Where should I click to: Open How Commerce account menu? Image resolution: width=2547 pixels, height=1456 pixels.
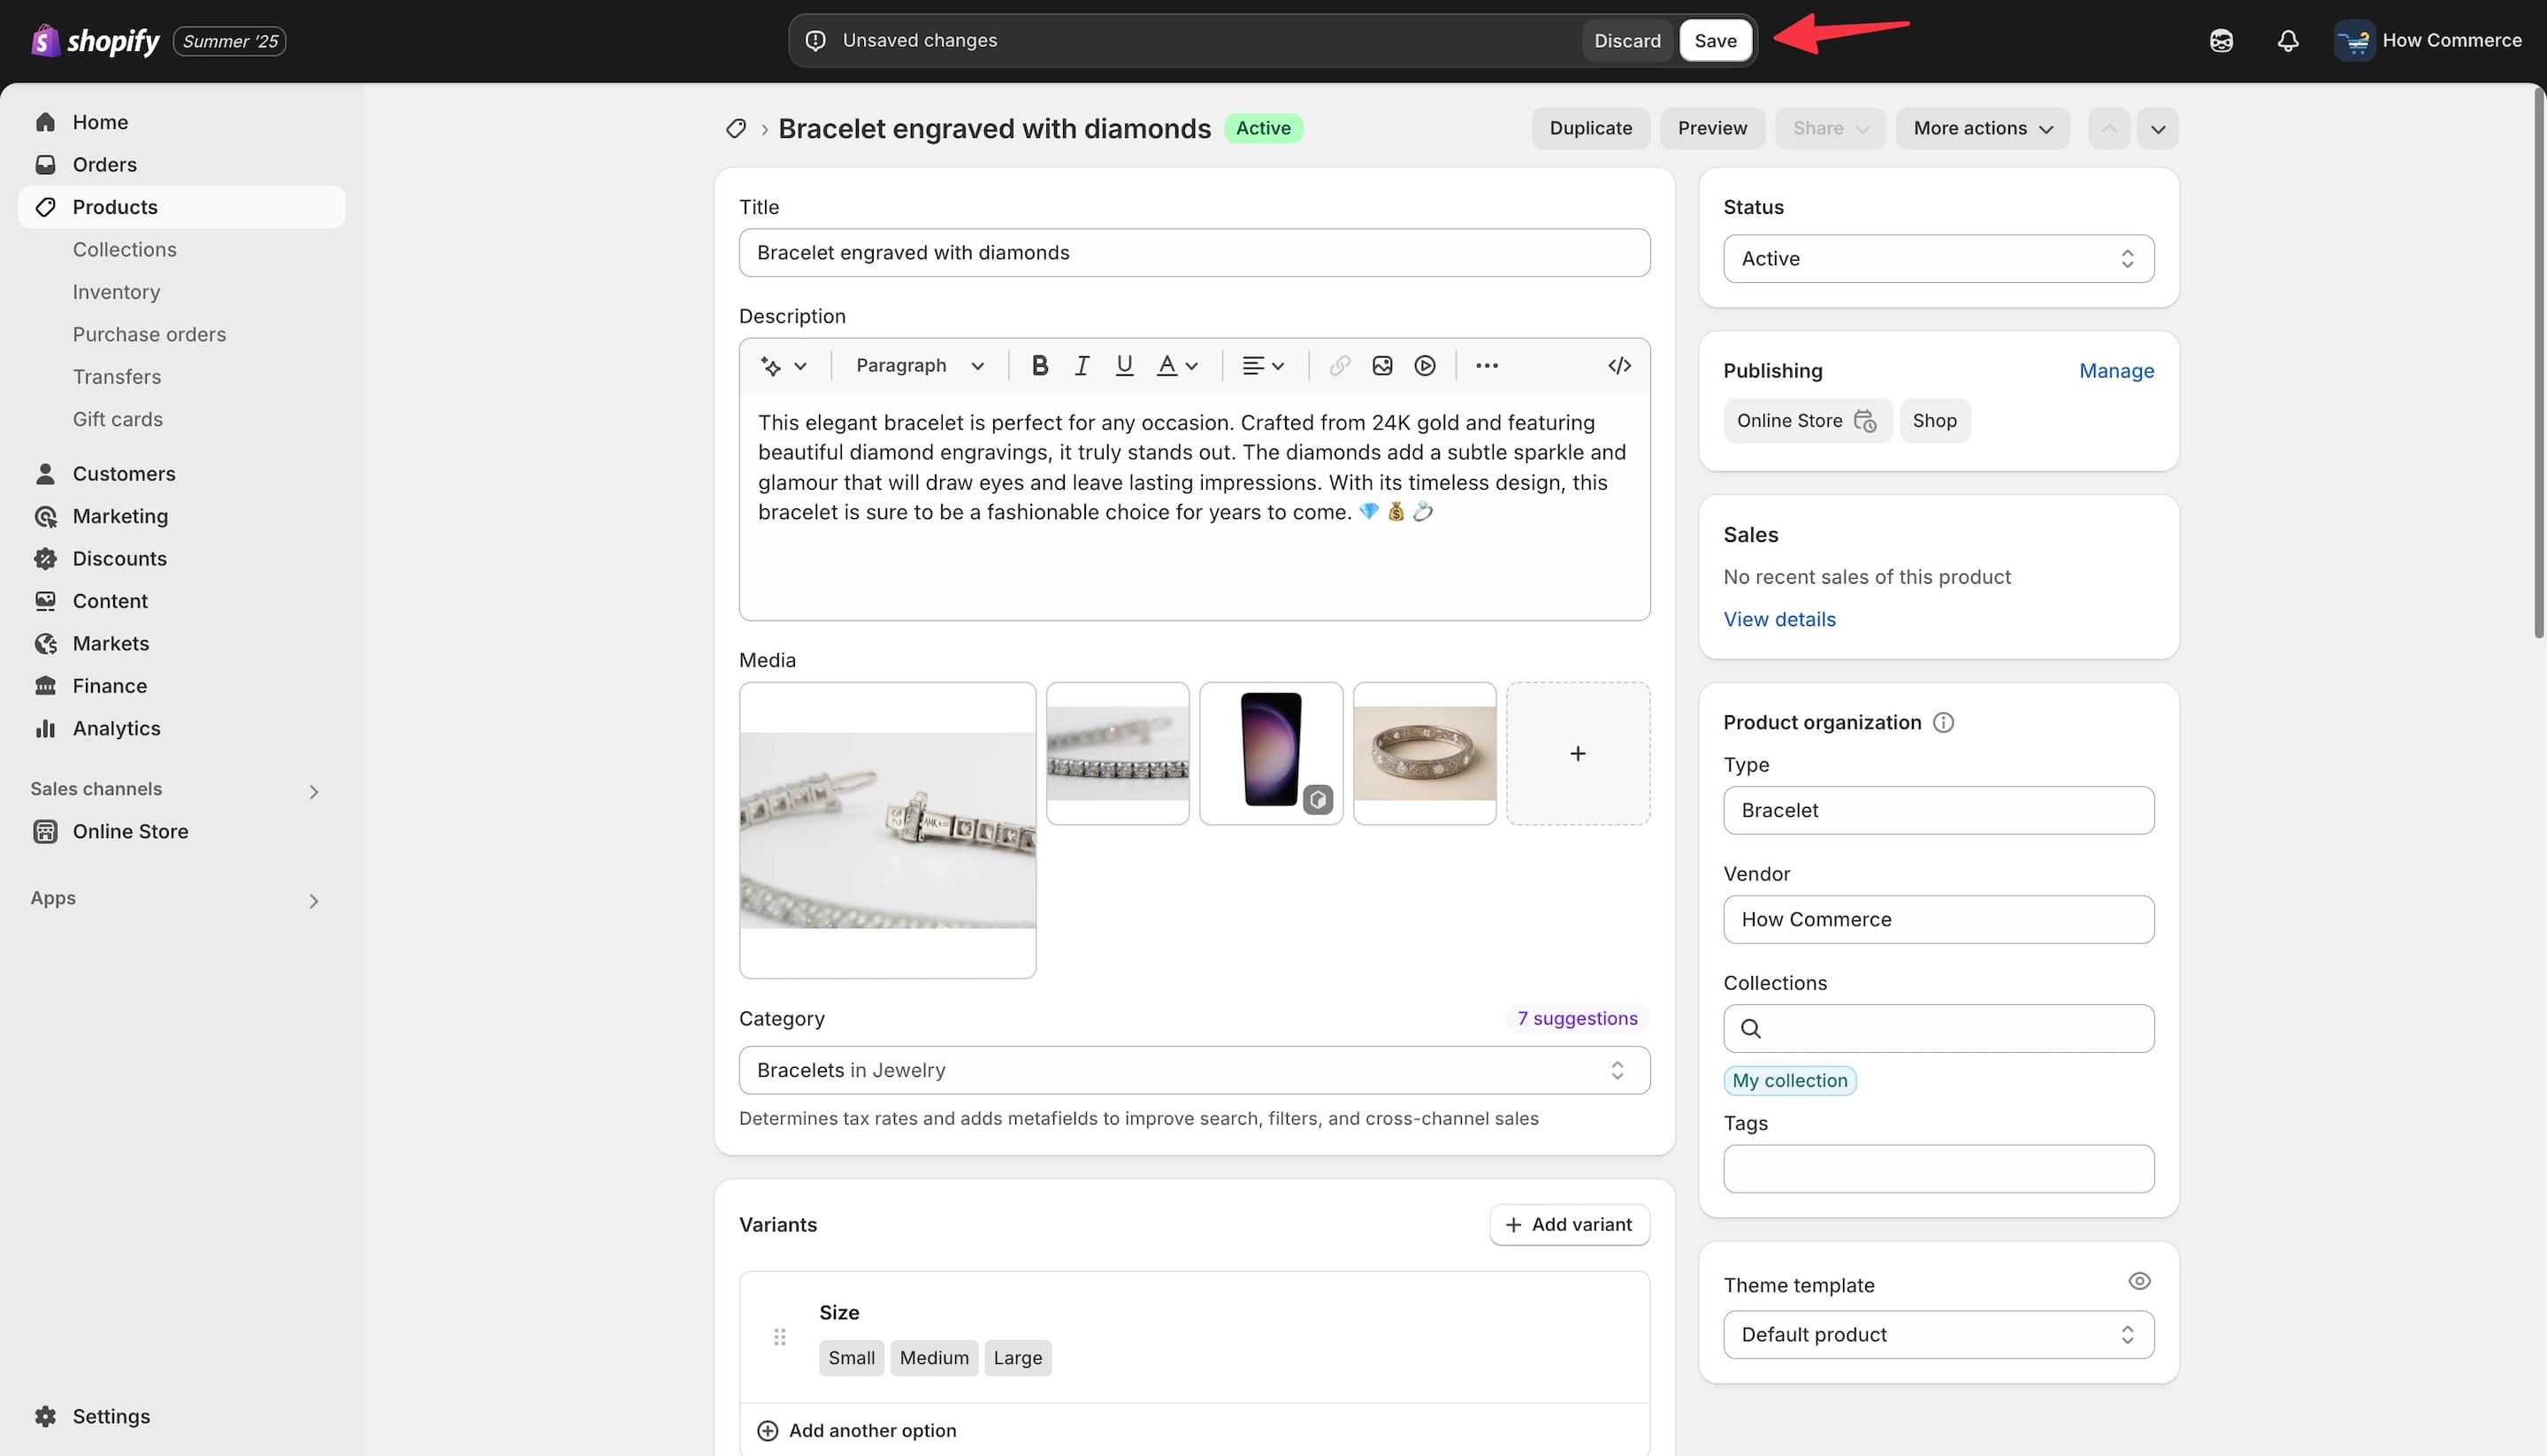[2428, 41]
